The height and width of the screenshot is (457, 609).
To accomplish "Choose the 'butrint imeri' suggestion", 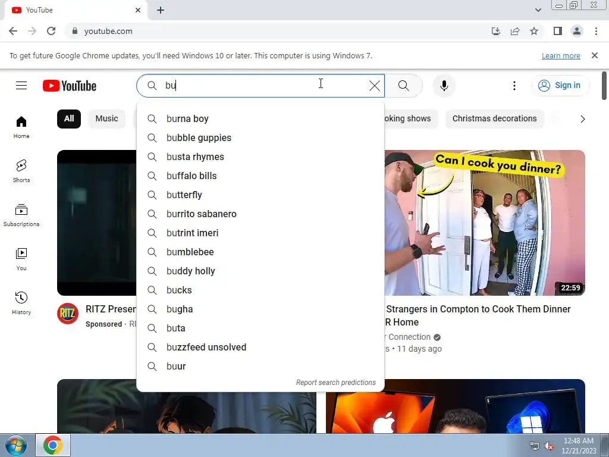I will pos(260,233).
